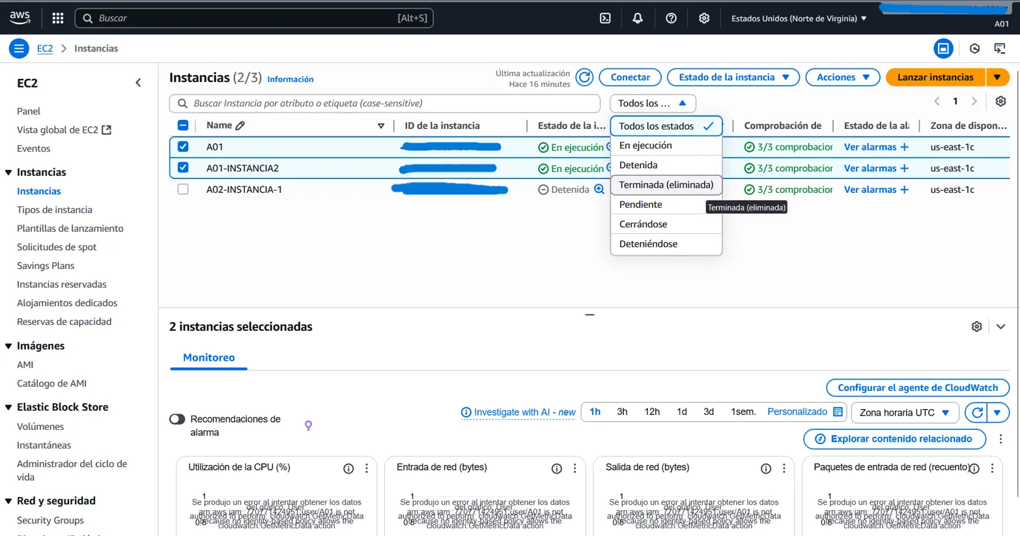Open the Zona horaria UTC dropdown
This screenshot has width=1020, height=536.
904,412
